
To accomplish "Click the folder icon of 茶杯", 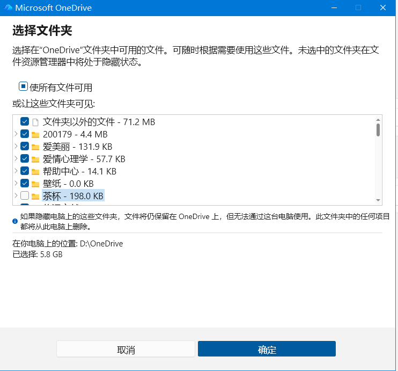I will (x=35, y=196).
